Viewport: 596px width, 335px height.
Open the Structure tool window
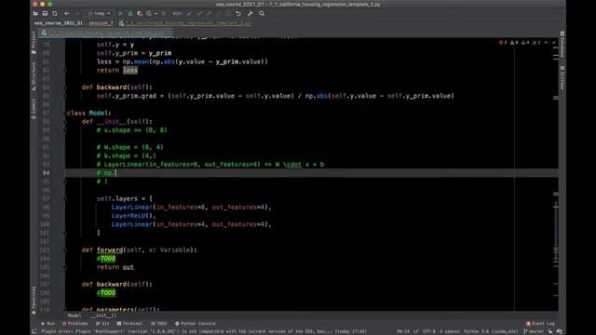[34, 76]
